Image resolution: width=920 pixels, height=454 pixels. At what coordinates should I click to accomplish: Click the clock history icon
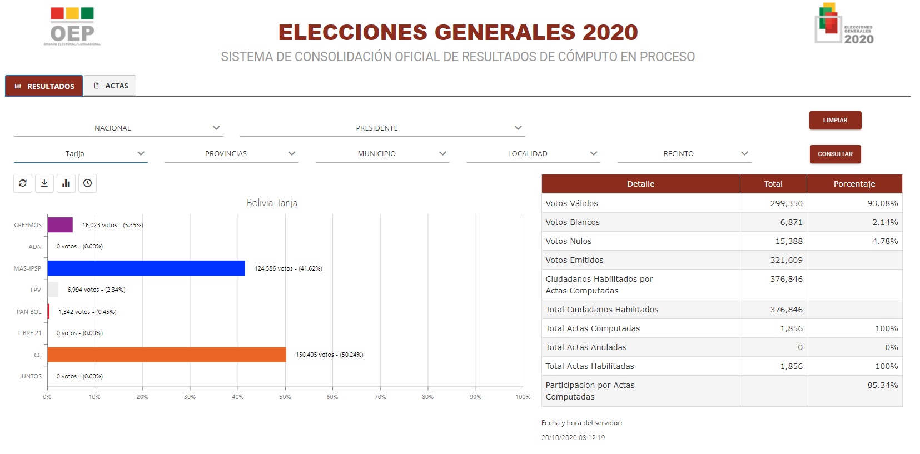[88, 183]
